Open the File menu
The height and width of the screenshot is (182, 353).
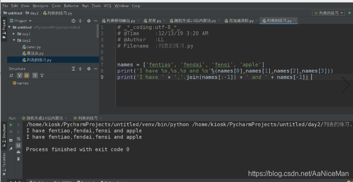pyautogui.click(x=5, y=6)
